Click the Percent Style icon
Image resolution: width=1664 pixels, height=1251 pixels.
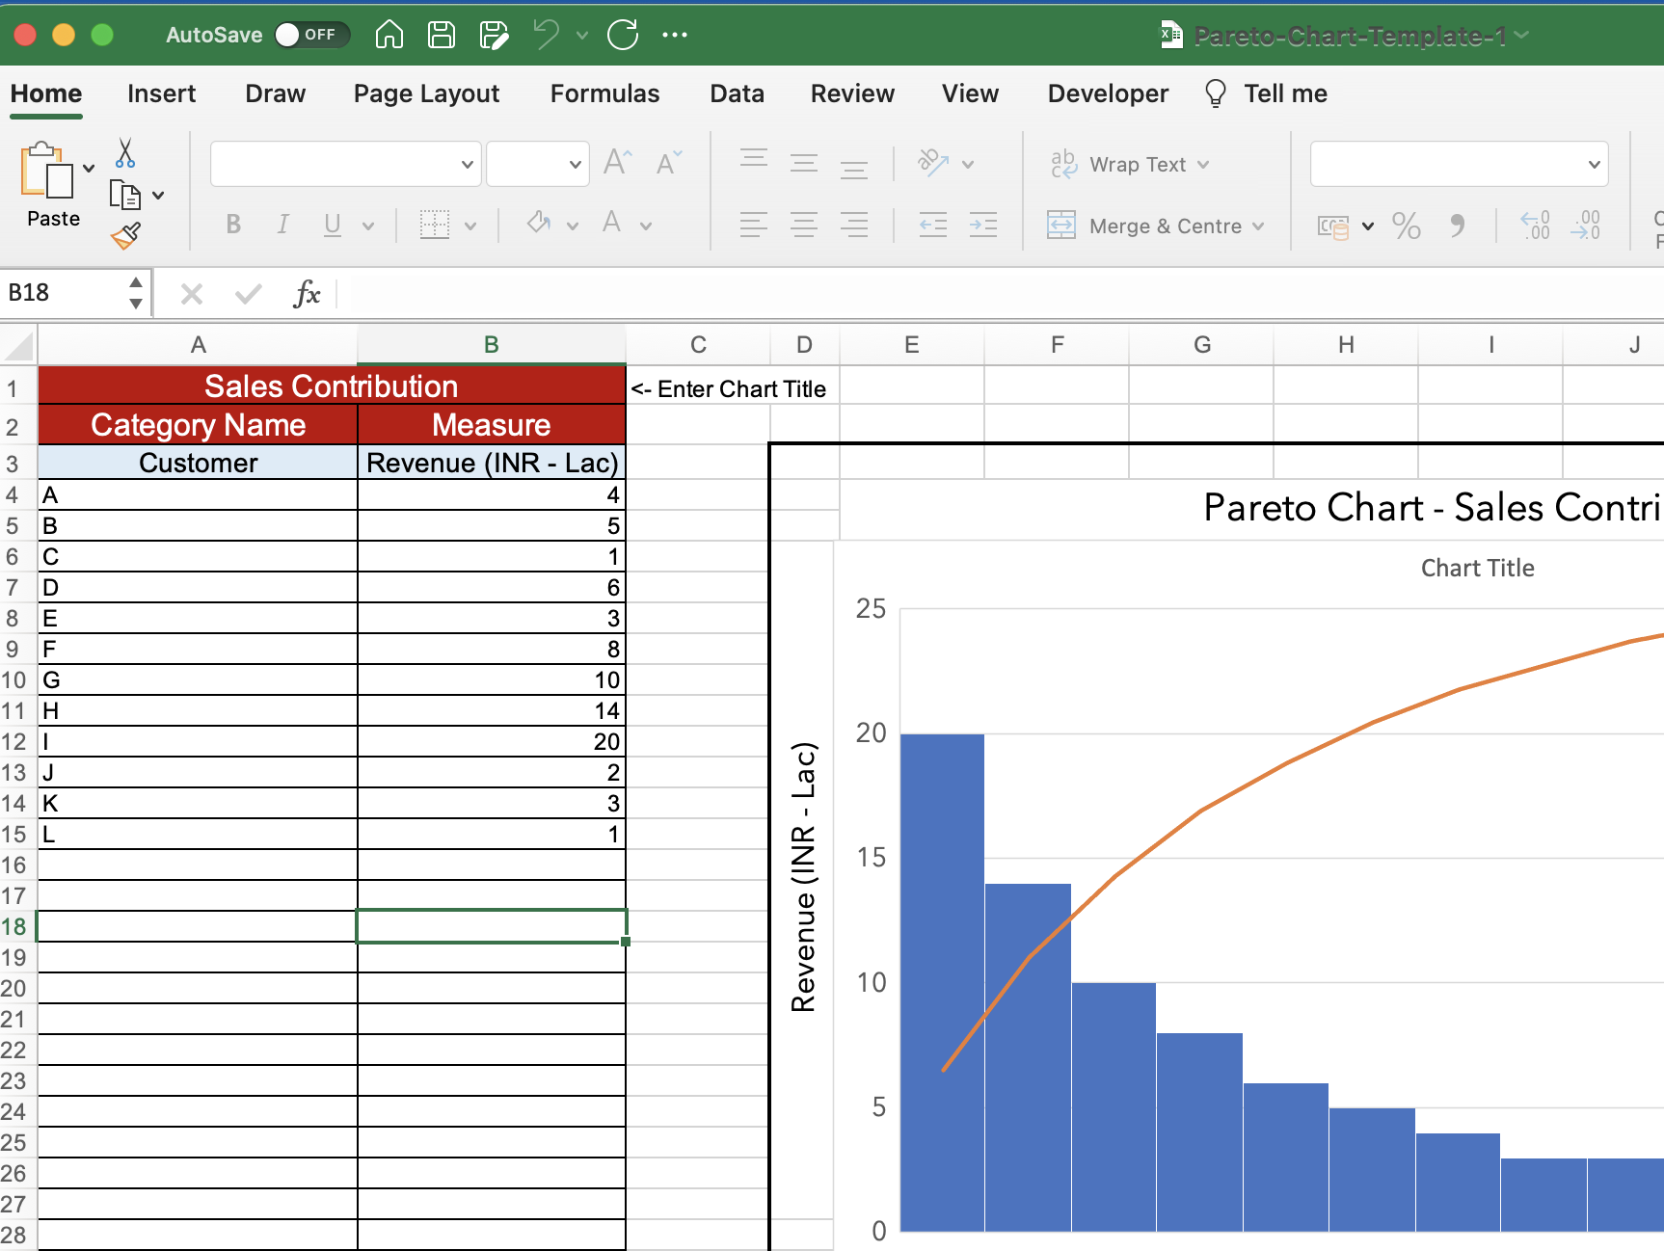click(x=1406, y=226)
